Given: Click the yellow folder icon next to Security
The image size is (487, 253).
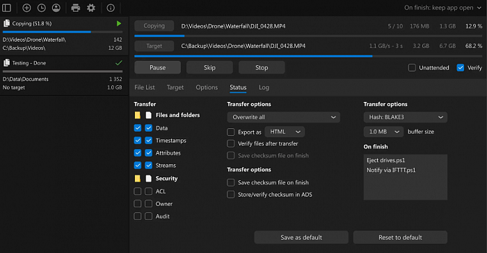Looking at the screenshot, I should pos(138,178).
